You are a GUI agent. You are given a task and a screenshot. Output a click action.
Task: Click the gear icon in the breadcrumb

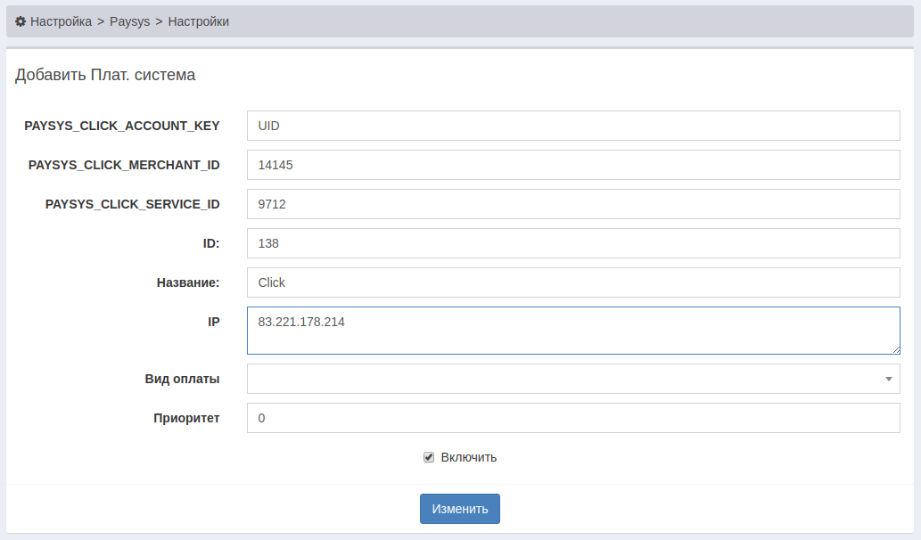point(21,21)
